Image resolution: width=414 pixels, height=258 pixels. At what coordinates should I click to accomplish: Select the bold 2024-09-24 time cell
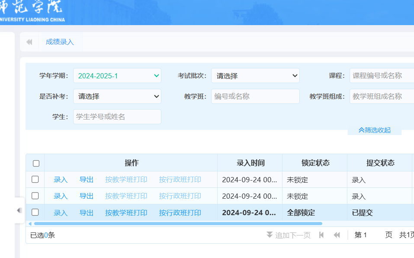249,213
